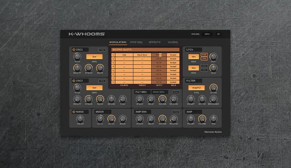Click the first matrix slot depth bar
This screenshot has height=168, width=291.
pos(159,54)
